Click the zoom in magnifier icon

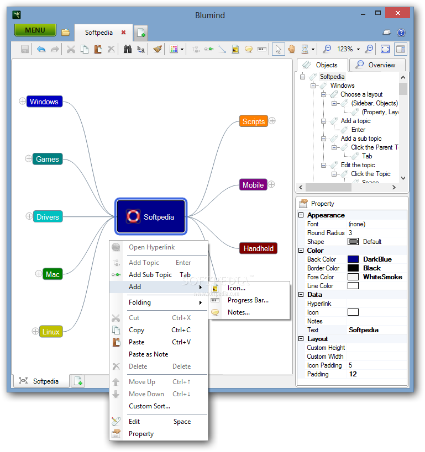point(369,49)
